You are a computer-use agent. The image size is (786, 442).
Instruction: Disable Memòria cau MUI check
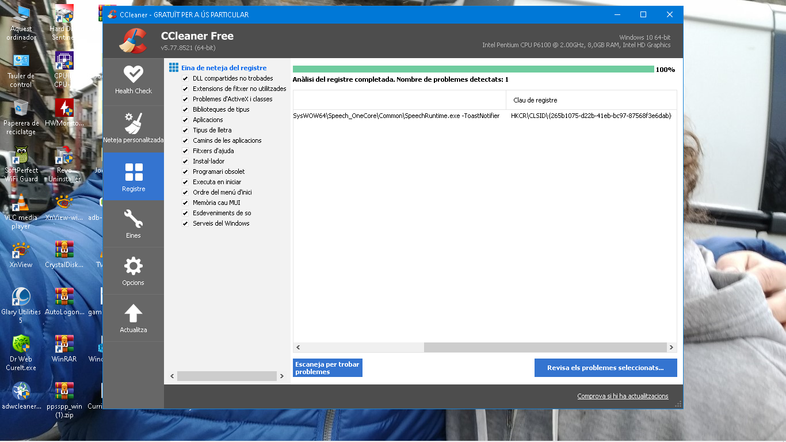coord(185,203)
